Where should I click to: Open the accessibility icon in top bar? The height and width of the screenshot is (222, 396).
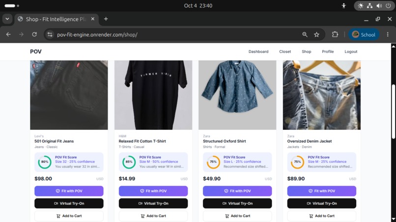[344, 5]
